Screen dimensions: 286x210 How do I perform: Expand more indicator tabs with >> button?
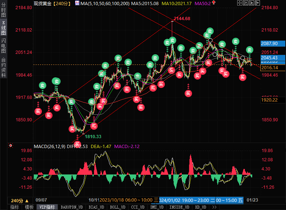tap(214, 207)
